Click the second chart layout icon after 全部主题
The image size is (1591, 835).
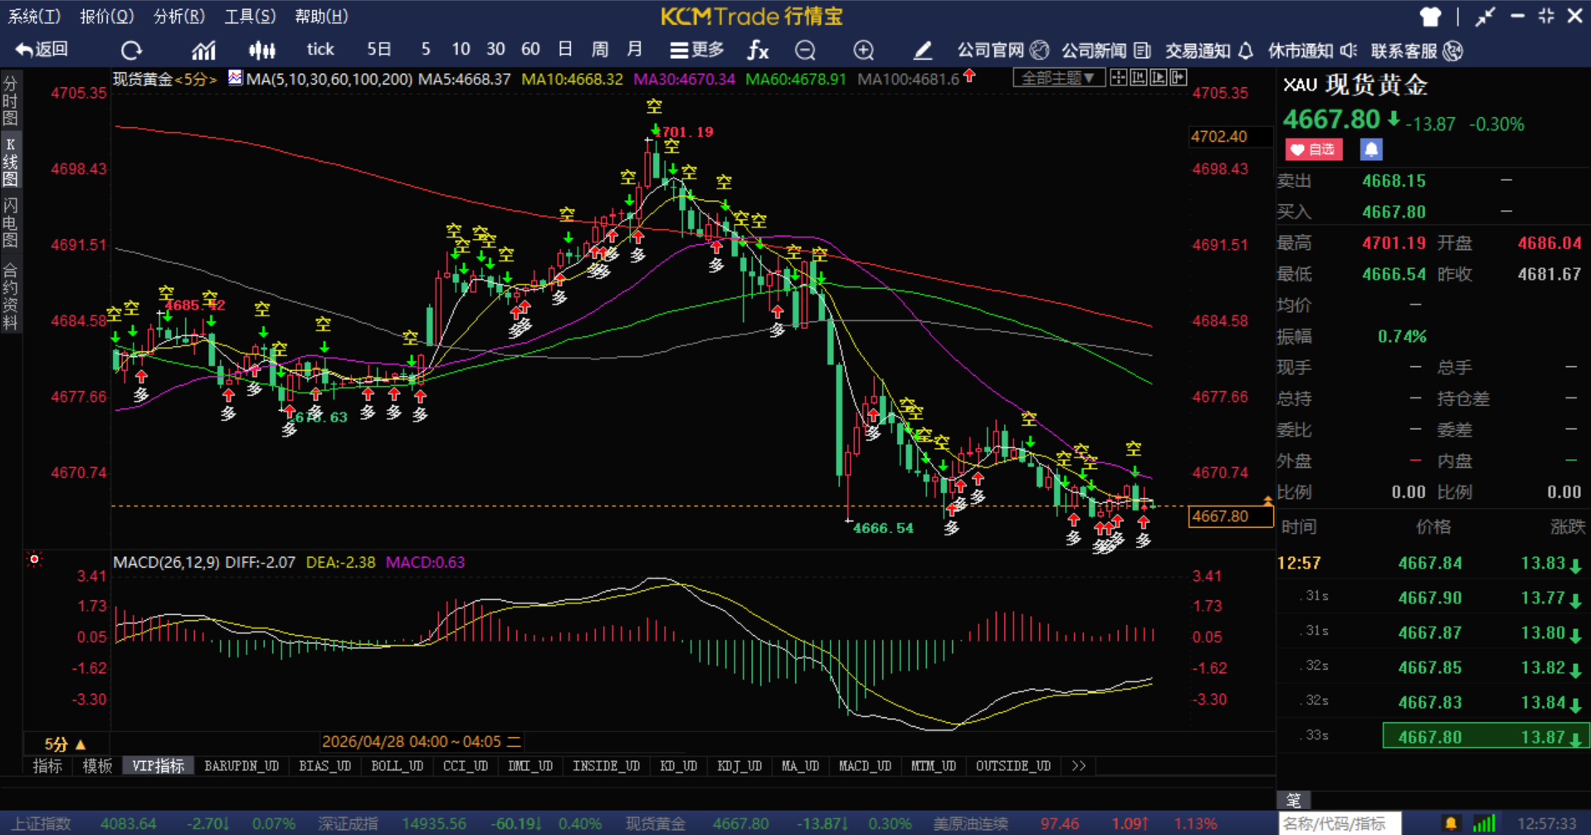1139,78
